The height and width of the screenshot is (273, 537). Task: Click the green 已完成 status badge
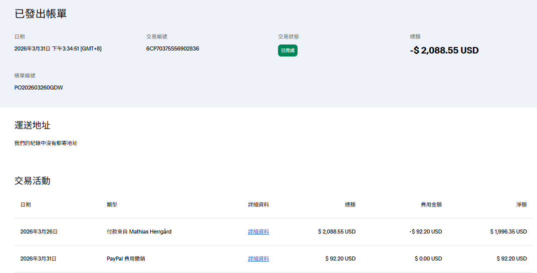point(288,50)
